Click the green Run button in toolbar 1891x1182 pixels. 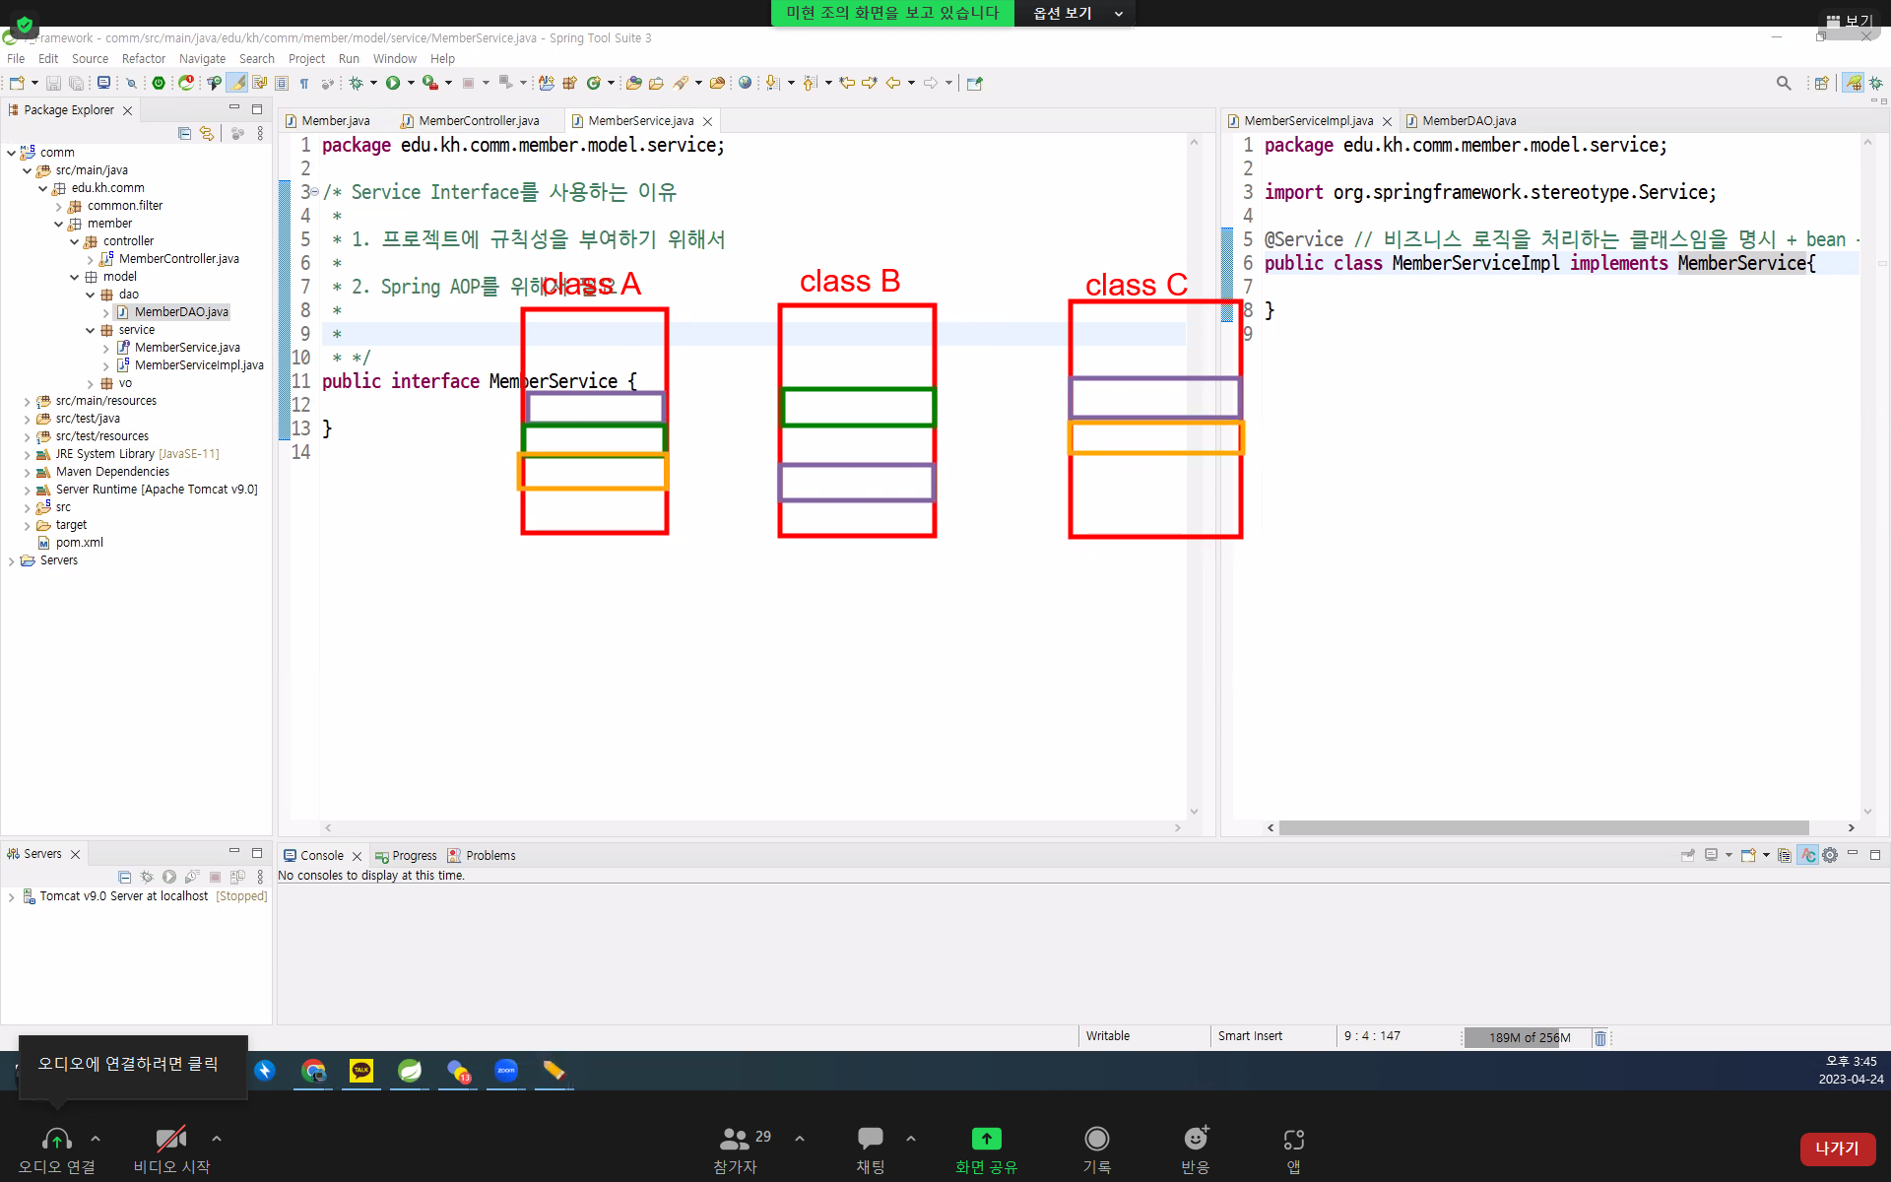(393, 83)
